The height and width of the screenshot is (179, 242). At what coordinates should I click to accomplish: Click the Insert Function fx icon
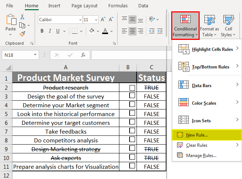tap(83, 55)
